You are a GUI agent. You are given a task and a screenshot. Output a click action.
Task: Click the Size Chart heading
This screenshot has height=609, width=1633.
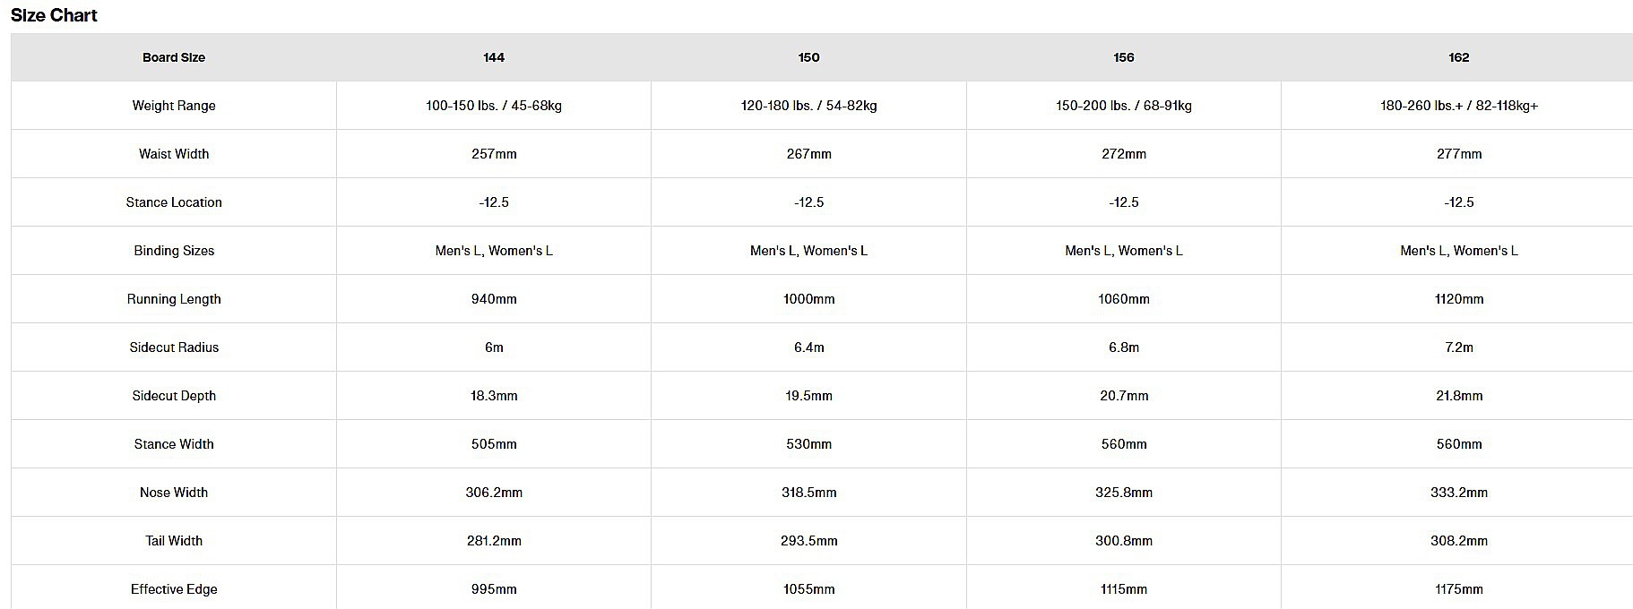[54, 15]
